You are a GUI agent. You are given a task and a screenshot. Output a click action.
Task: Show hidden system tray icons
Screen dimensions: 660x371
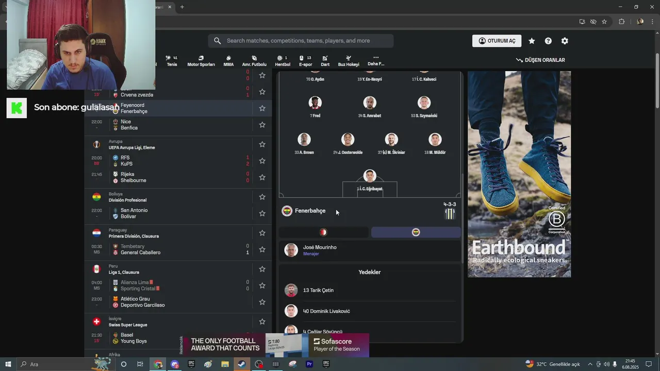coord(590,364)
